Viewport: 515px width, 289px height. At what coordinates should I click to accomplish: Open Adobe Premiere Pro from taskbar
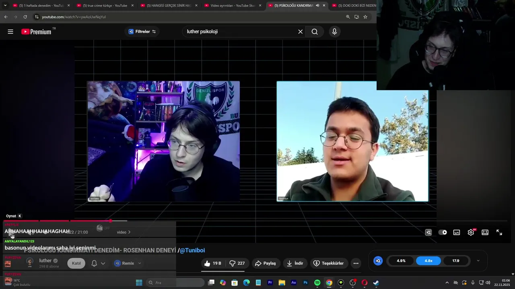coord(270,283)
